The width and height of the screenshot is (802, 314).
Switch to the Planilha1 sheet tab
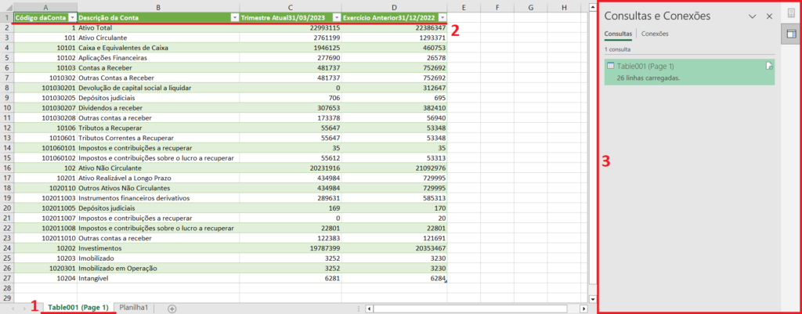click(x=133, y=308)
